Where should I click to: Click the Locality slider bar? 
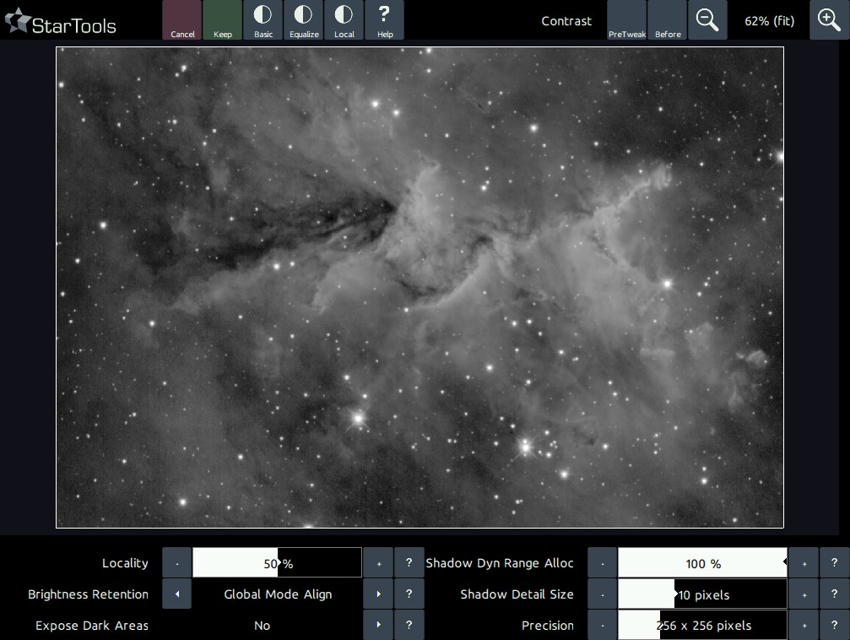point(277,563)
